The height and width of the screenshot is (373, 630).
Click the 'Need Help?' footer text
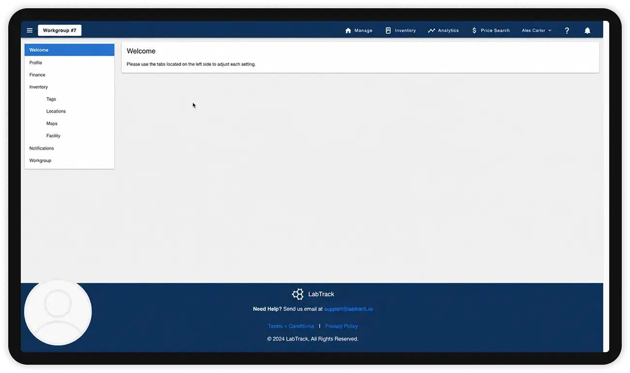pos(267,309)
